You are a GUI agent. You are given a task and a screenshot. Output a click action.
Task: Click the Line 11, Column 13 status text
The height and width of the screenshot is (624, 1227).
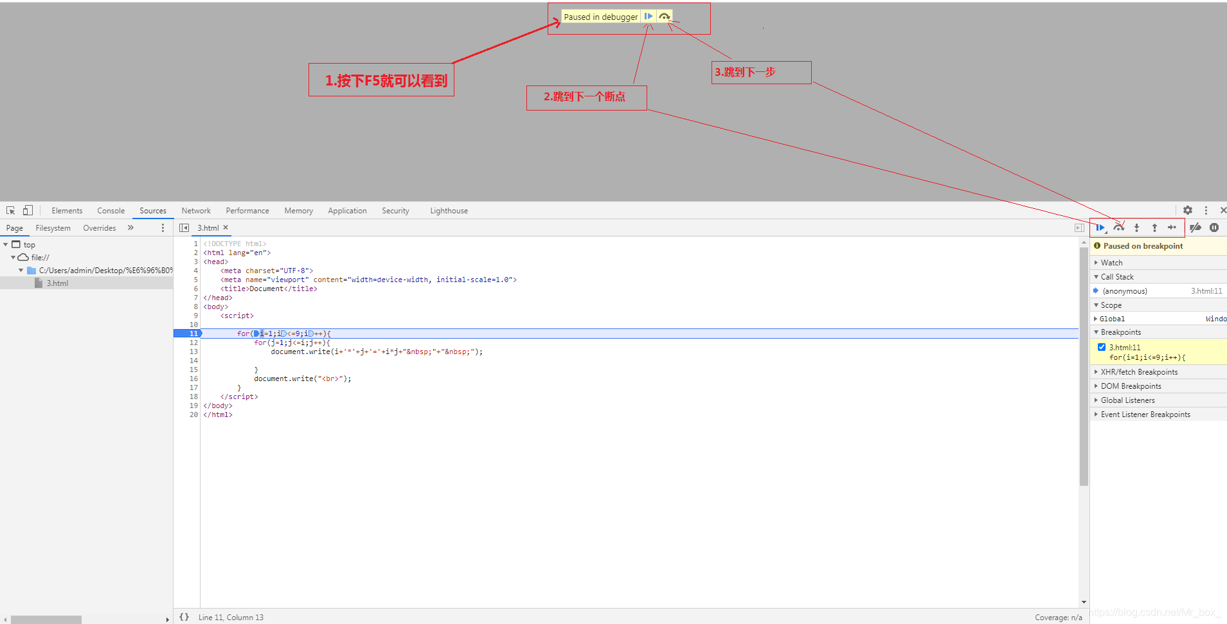coord(231,618)
